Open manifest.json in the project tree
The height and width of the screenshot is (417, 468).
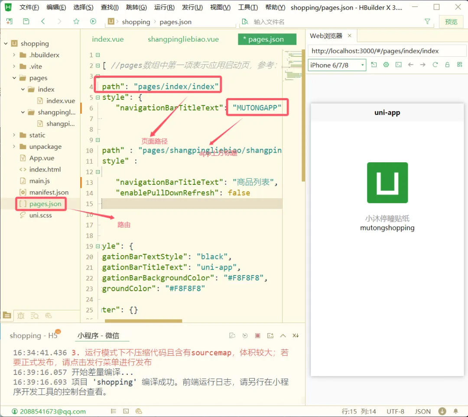pyautogui.click(x=49, y=192)
